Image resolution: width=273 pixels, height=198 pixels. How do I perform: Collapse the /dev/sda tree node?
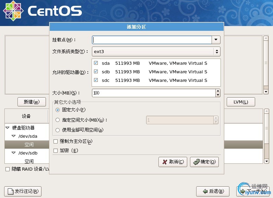pos(13,136)
